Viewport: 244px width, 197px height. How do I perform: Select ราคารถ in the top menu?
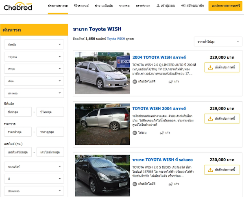[124, 6]
